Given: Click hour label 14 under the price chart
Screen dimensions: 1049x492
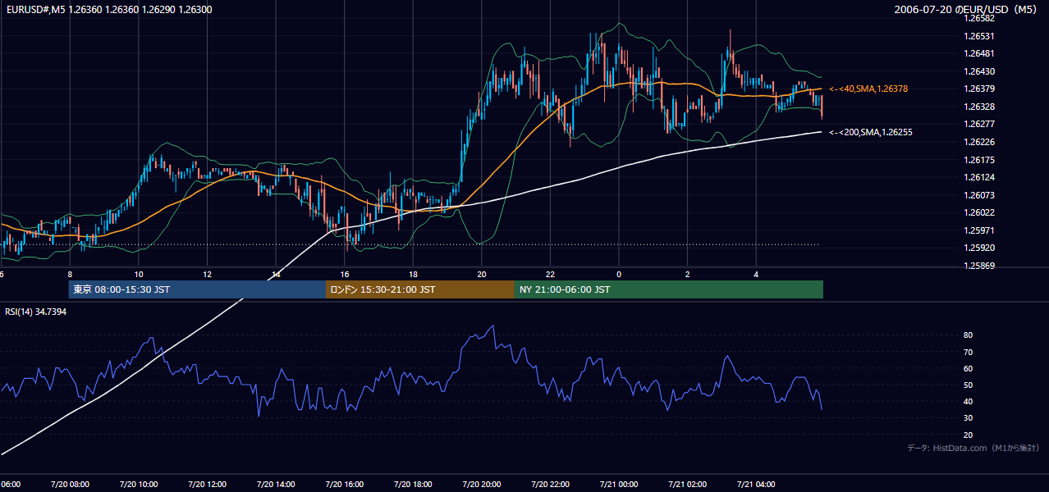Looking at the screenshot, I should point(276,274).
